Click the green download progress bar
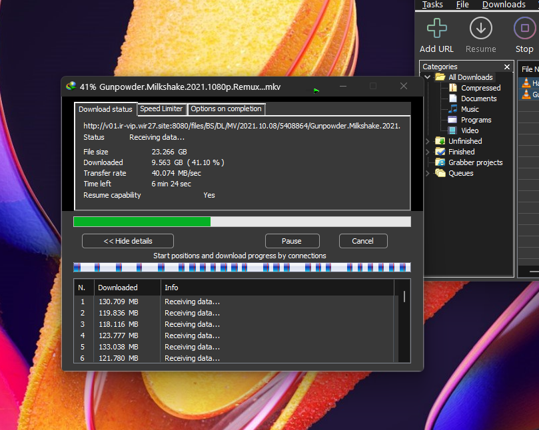The height and width of the screenshot is (430, 539). [242, 222]
